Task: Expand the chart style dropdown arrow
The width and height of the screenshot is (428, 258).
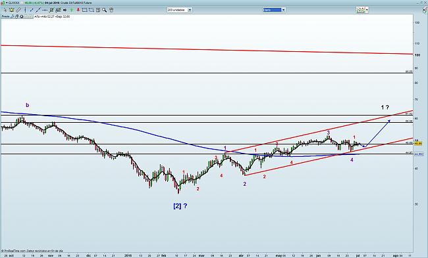Action: point(367,10)
